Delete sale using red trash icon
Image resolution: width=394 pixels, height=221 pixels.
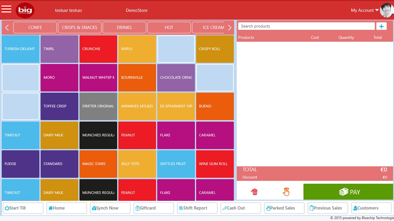coord(254,192)
